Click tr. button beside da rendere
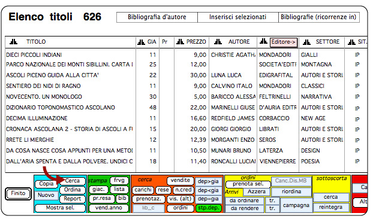 pos(272,209)
